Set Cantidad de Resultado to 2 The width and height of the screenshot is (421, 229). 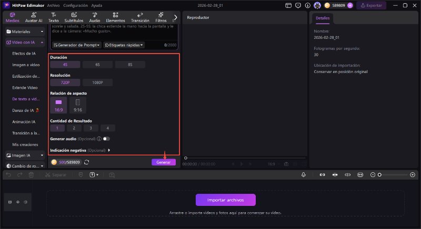coord(74,128)
